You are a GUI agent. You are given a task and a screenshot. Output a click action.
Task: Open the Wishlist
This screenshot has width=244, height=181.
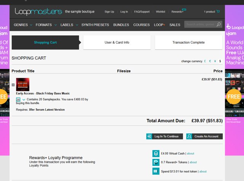[161, 12]
